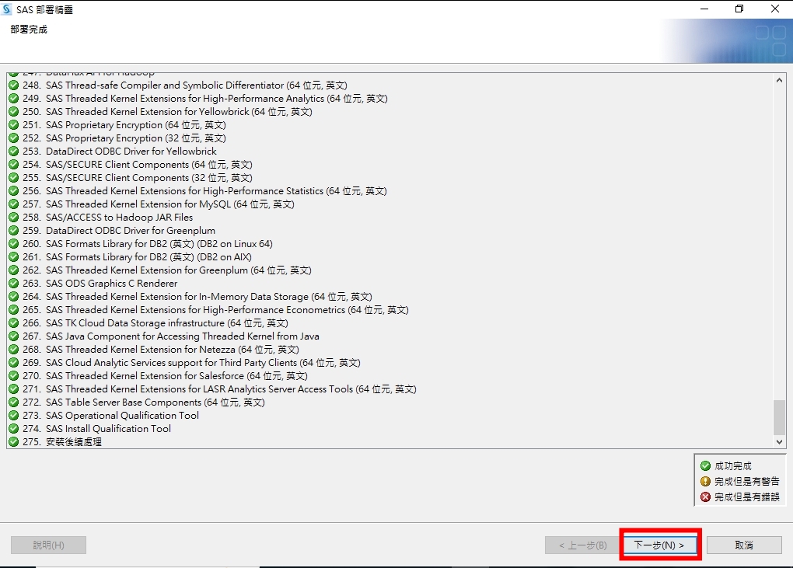Click the green check for item 265
Image resolution: width=793 pixels, height=568 pixels.
click(x=14, y=310)
